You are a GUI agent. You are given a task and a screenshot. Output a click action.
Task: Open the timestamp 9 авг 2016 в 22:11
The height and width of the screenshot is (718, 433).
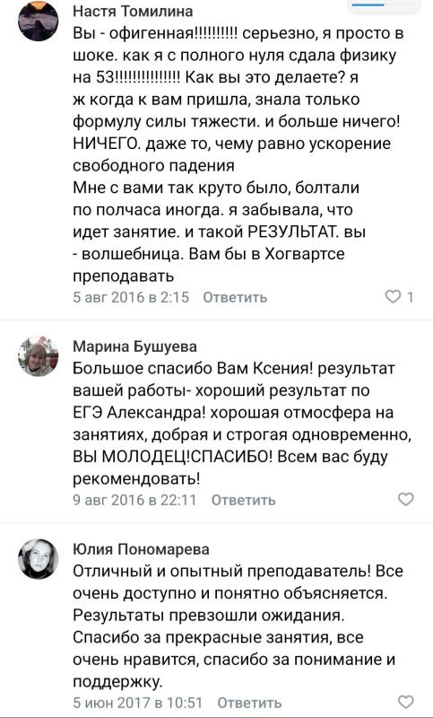(134, 500)
